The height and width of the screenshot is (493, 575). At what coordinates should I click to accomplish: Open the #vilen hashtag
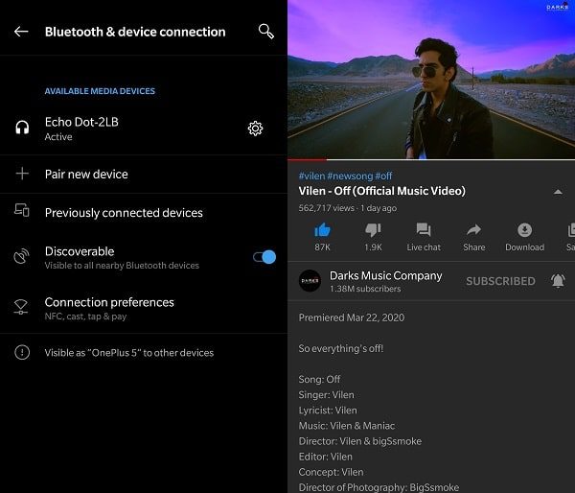(311, 176)
